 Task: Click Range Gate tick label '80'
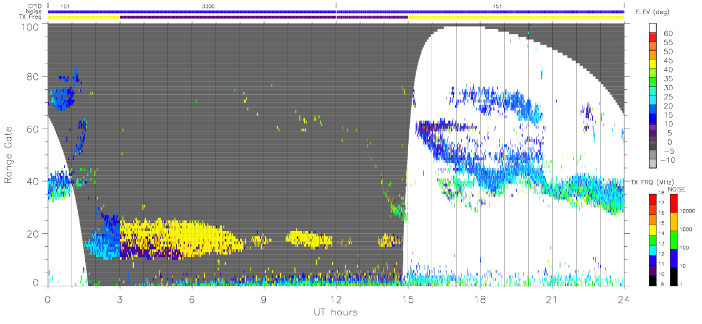[33, 77]
